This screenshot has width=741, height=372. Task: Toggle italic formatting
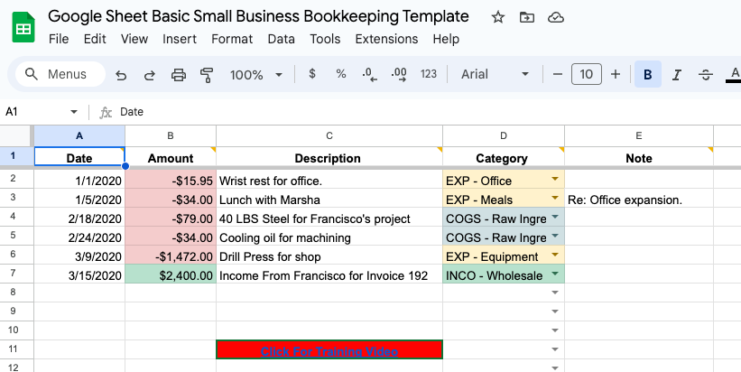click(x=677, y=75)
